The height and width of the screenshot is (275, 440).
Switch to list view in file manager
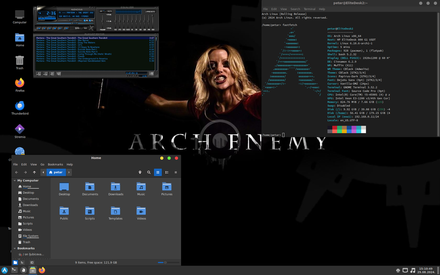coord(167,172)
